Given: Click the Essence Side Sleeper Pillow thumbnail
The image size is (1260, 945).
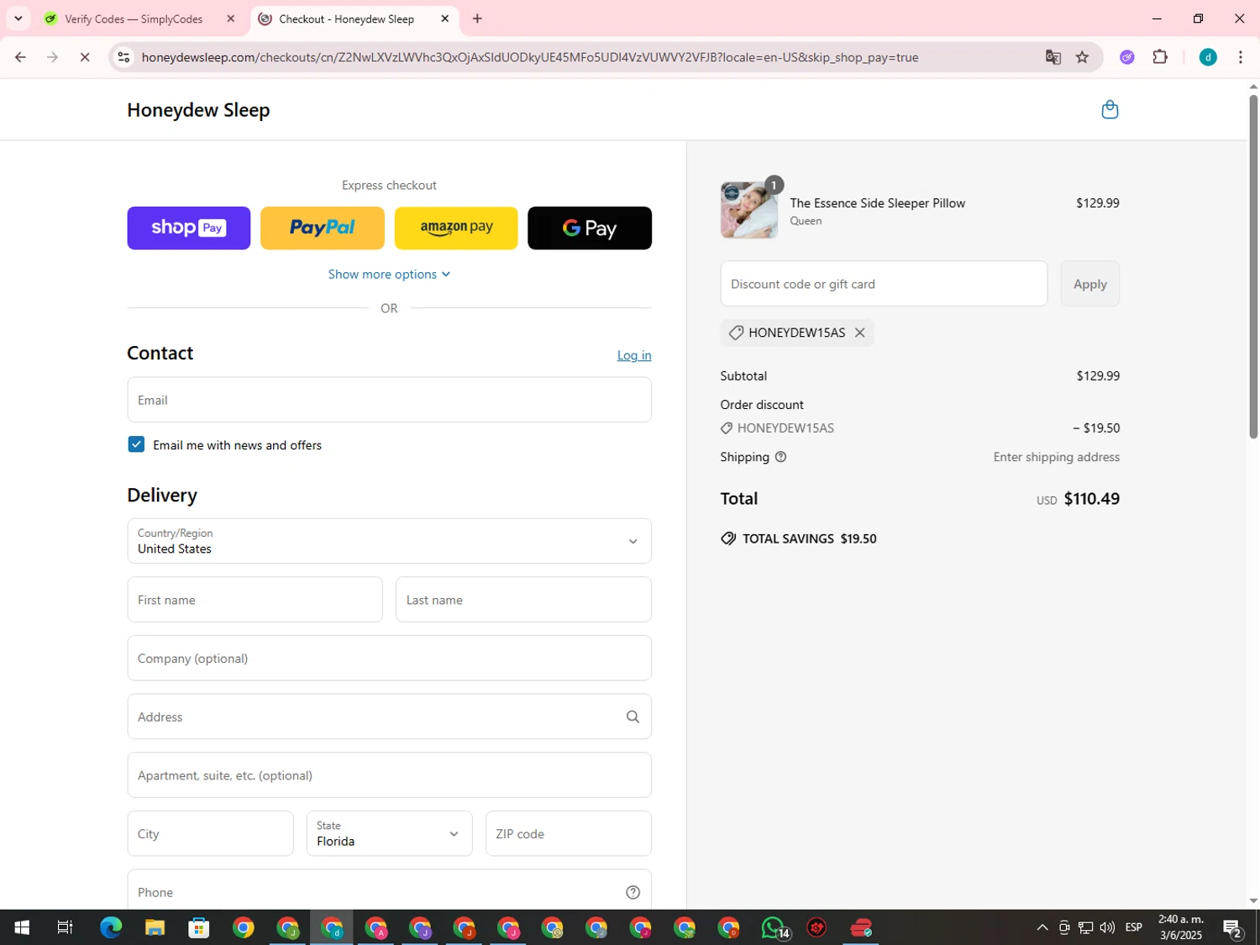Looking at the screenshot, I should [x=748, y=210].
